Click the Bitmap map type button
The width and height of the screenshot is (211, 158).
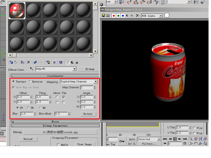[89, 69]
